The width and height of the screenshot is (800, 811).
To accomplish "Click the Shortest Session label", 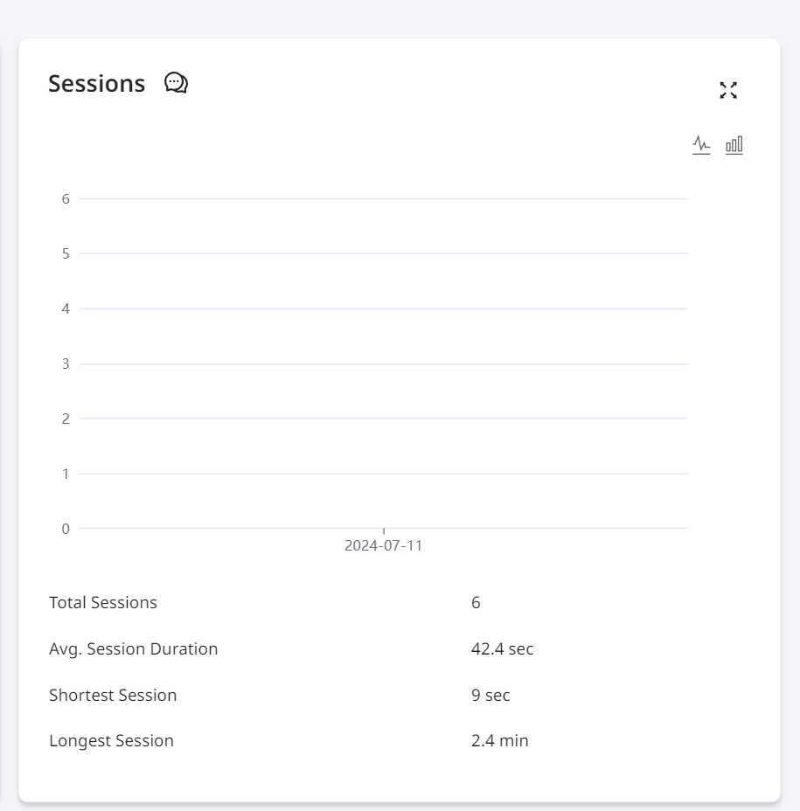I will pyautogui.click(x=113, y=695).
